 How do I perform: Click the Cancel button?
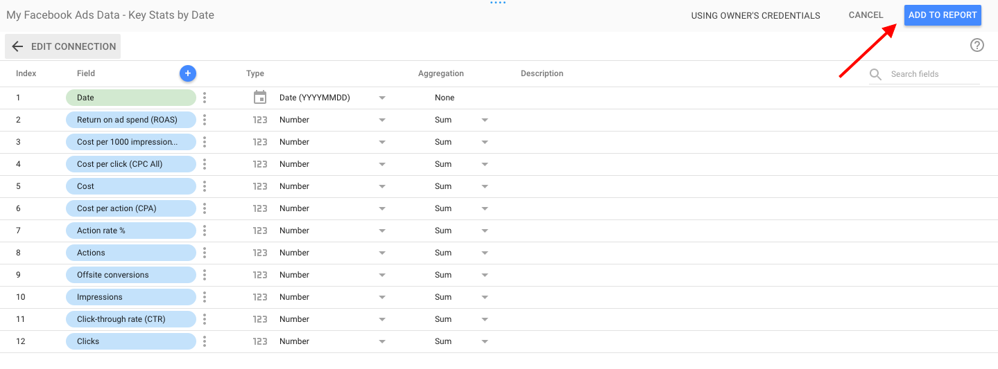pos(866,15)
